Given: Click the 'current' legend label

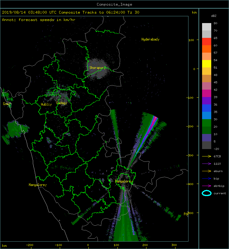Looking at the screenshot, I should click(220, 193).
